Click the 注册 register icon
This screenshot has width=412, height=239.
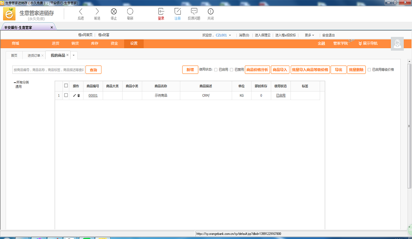click(178, 12)
